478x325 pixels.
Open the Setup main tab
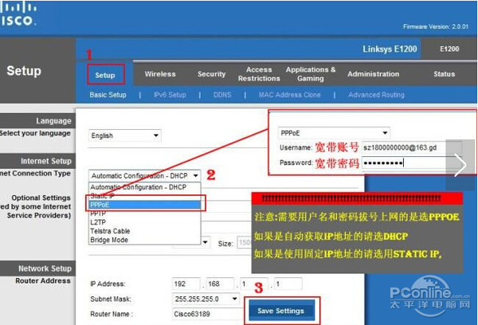pyautogui.click(x=105, y=75)
